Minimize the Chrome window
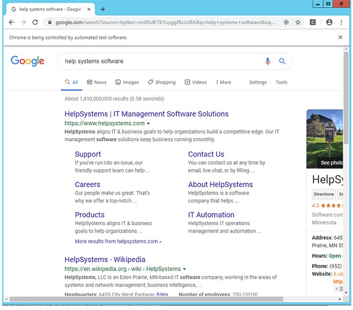353x310 pixels. tap(318, 4)
